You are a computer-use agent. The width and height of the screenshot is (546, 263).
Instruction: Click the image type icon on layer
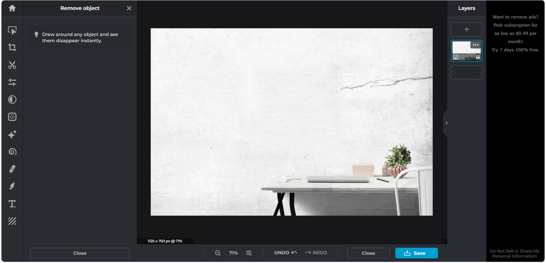click(x=456, y=57)
